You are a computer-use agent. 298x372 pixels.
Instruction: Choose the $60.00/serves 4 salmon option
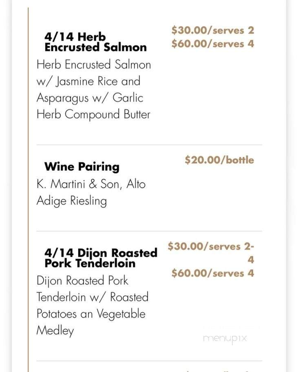(x=213, y=44)
